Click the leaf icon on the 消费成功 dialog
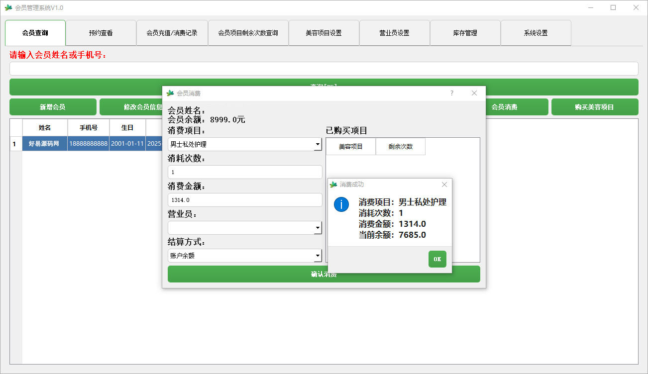Image resolution: width=648 pixels, height=374 pixels. point(332,184)
